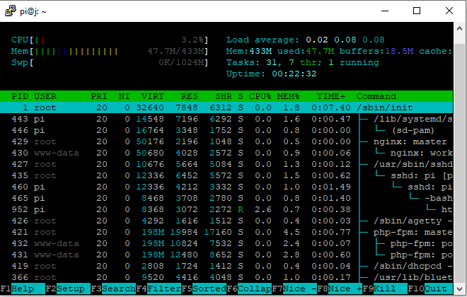
Task: Sort by SHR column header
Action: point(224,96)
